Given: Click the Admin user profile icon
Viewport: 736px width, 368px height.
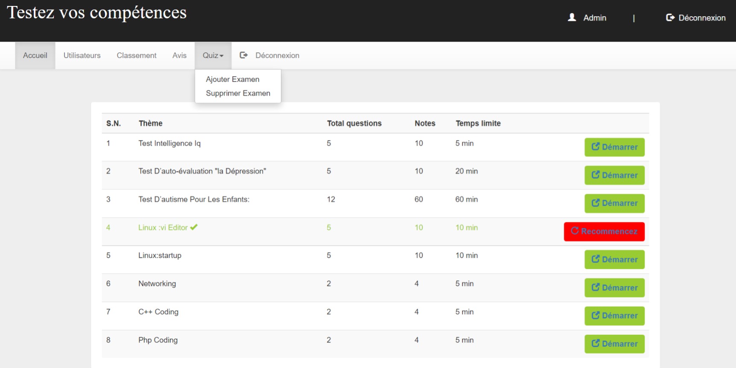Looking at the screenshot, I should (572, 17).
